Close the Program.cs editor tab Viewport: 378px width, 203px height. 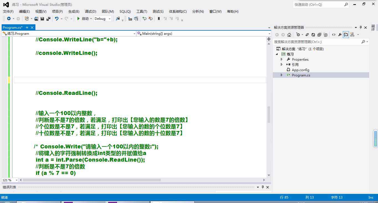point(32,27)
